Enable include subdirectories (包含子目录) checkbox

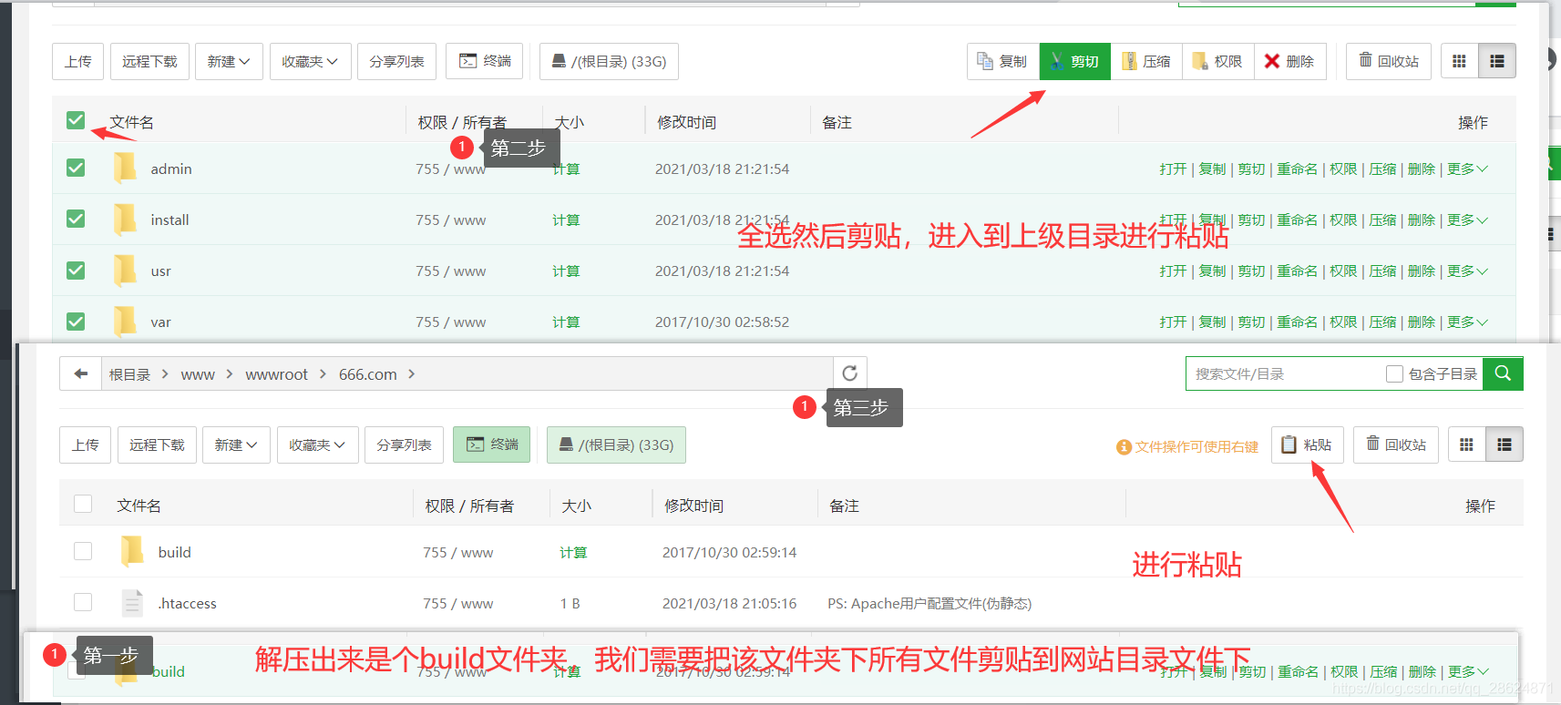pos(1394,373)
